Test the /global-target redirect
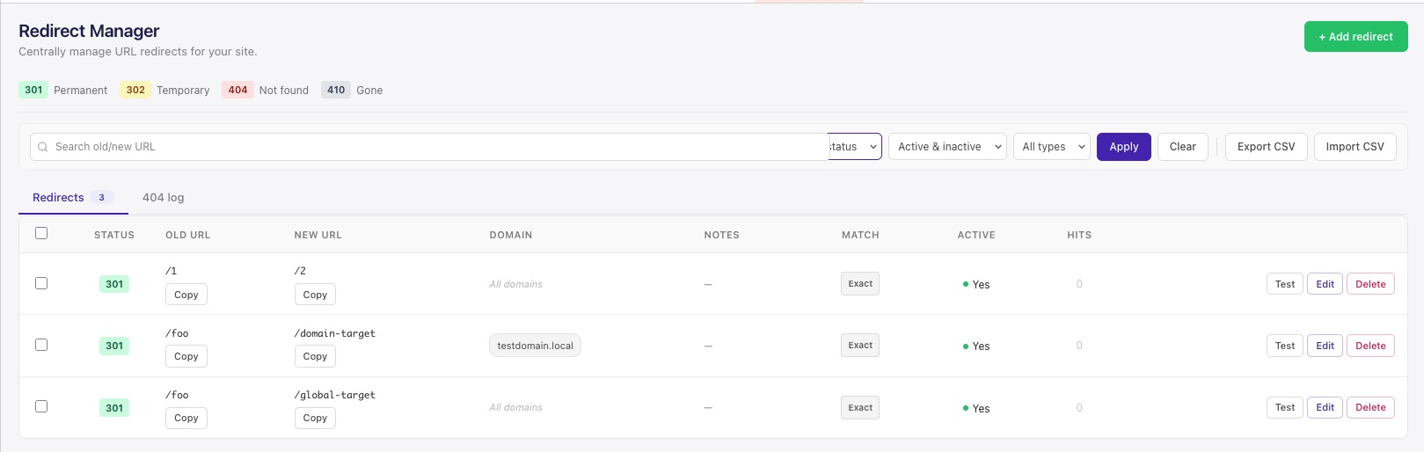Viewport: 1424px width, 452px height. tap(1285, 407)
